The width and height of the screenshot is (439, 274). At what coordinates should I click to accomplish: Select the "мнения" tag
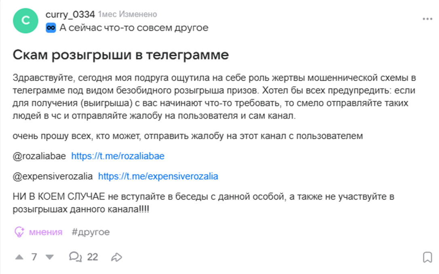click(46, 232)
